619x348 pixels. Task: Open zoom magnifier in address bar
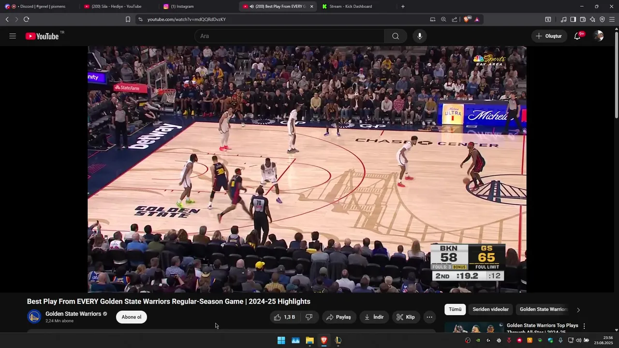click(x=443, y=19)
